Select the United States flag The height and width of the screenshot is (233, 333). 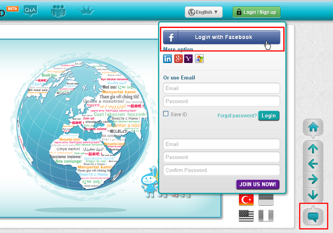246,216
